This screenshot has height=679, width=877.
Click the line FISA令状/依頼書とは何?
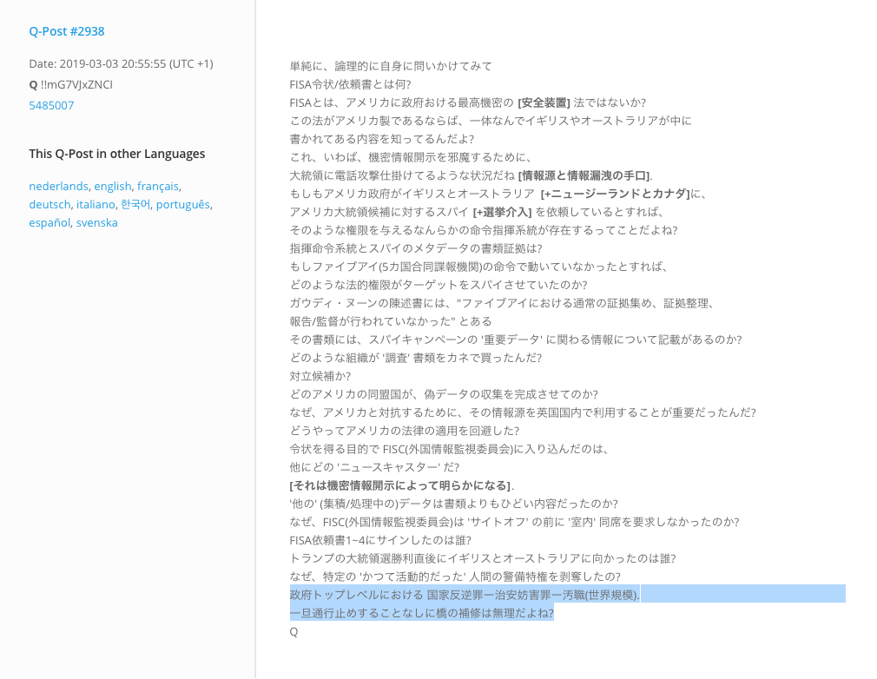tap(350, 84)
